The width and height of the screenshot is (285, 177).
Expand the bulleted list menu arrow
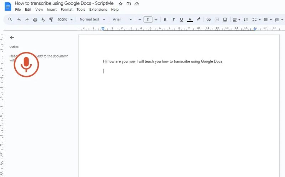pos(271,20)
